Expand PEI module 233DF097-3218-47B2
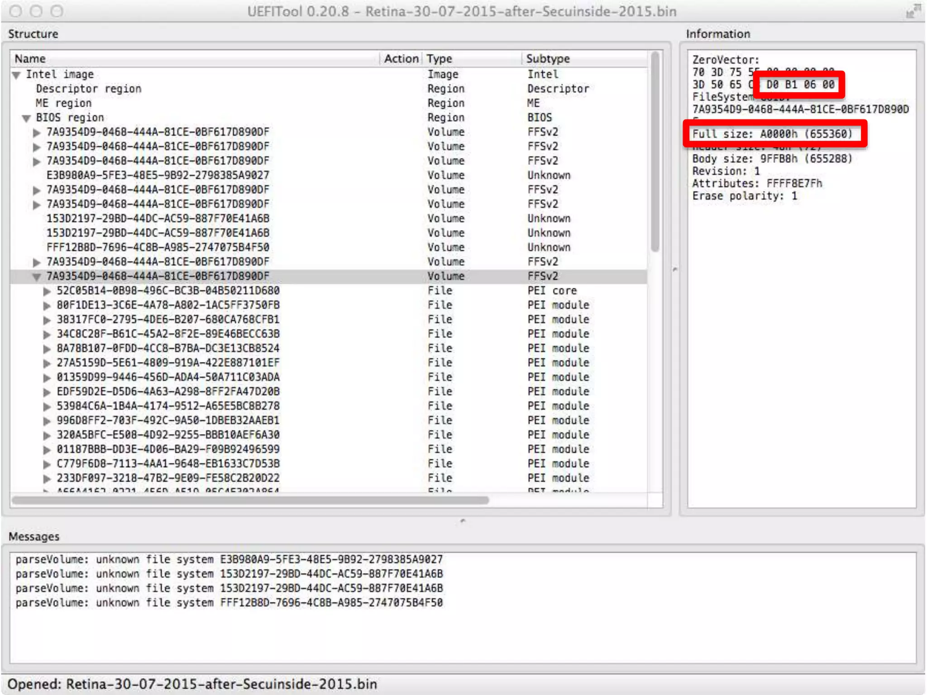Viewport: 927px width, 695px height. [47, 479]
